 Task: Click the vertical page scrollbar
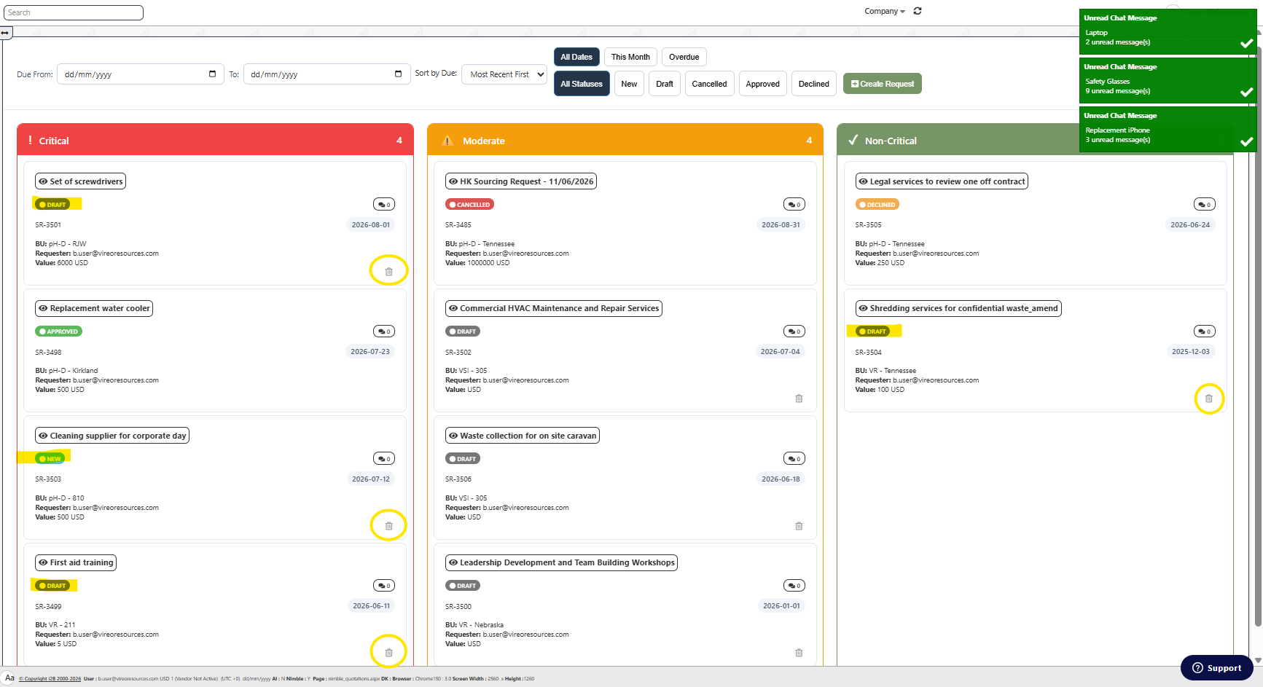(1258, 328)
